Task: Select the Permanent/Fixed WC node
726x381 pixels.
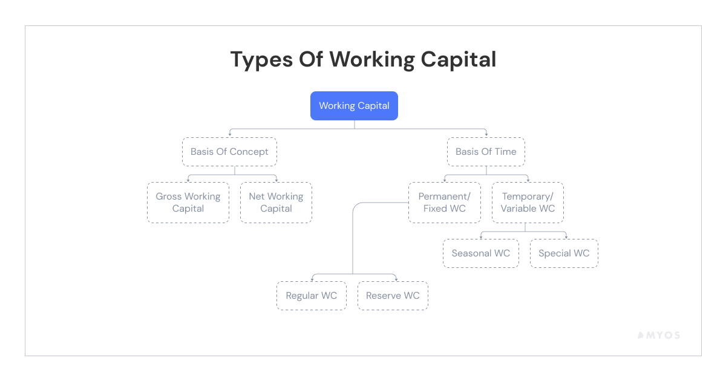Action: [x=445, y=203]
